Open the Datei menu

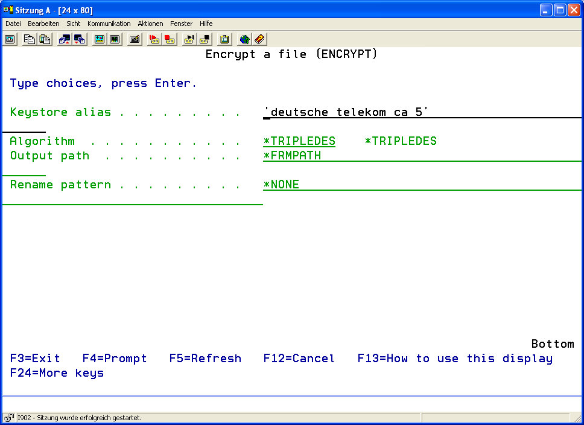[x=13, y=24]
